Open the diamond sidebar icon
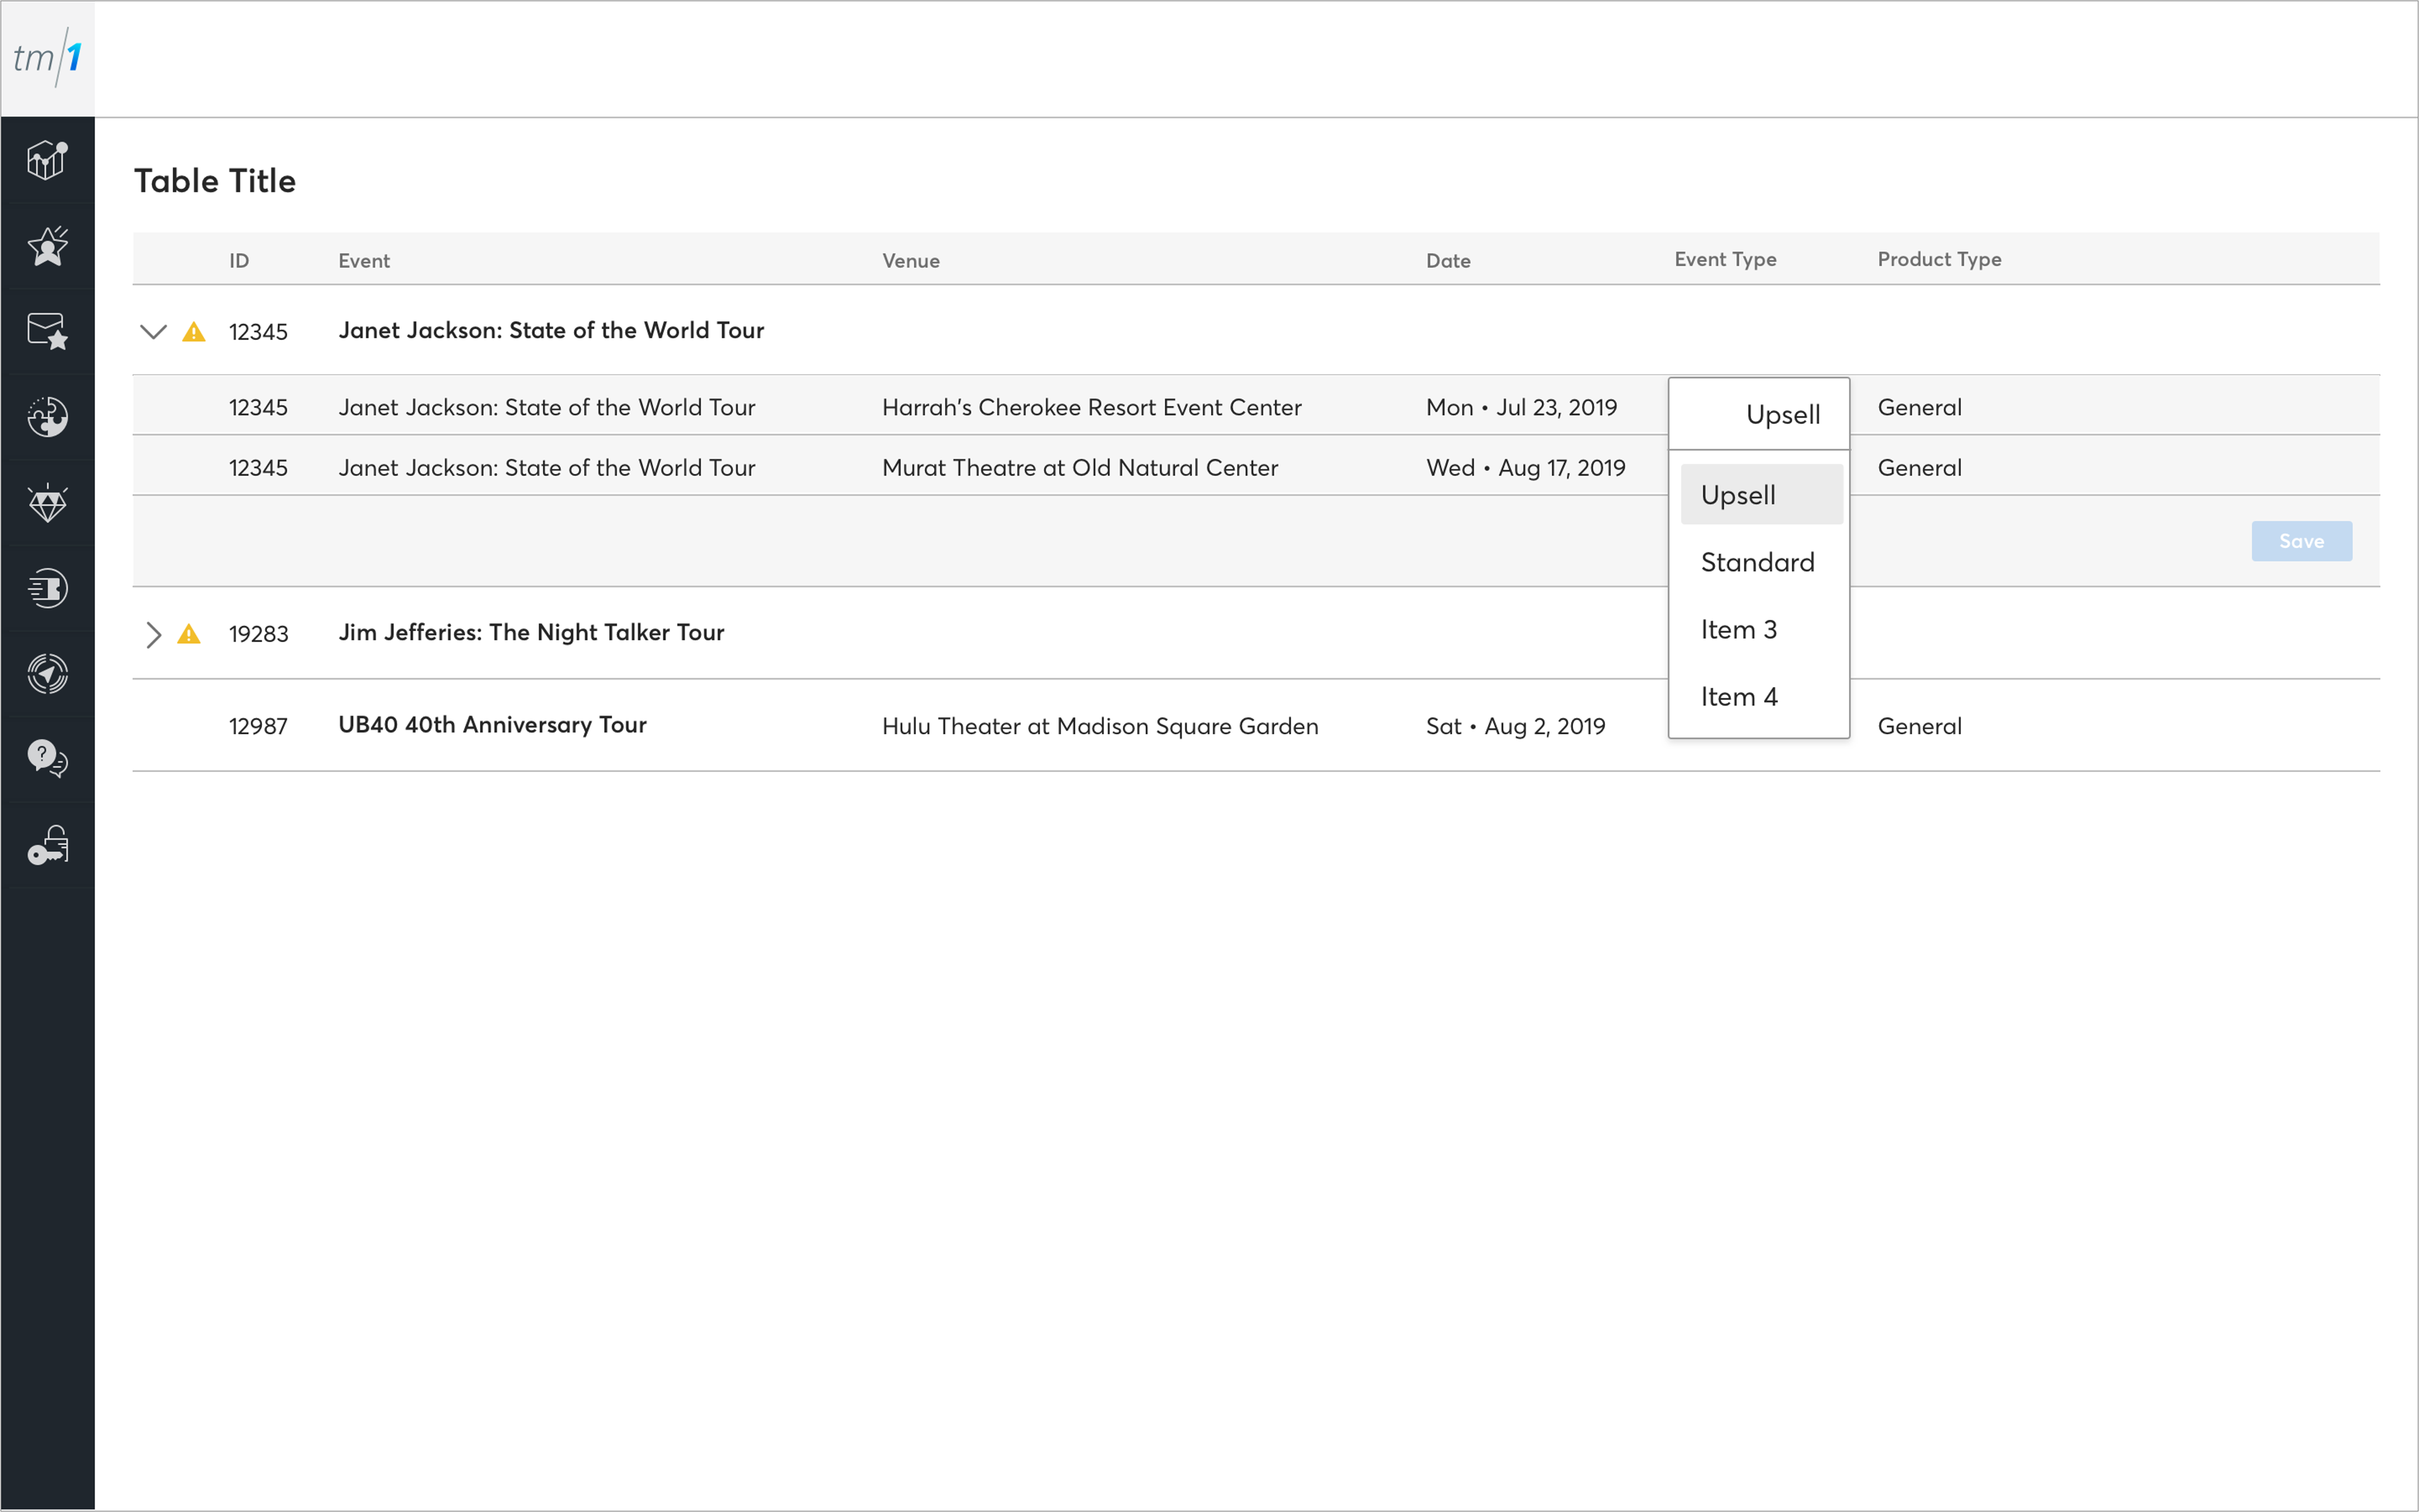 47,503
